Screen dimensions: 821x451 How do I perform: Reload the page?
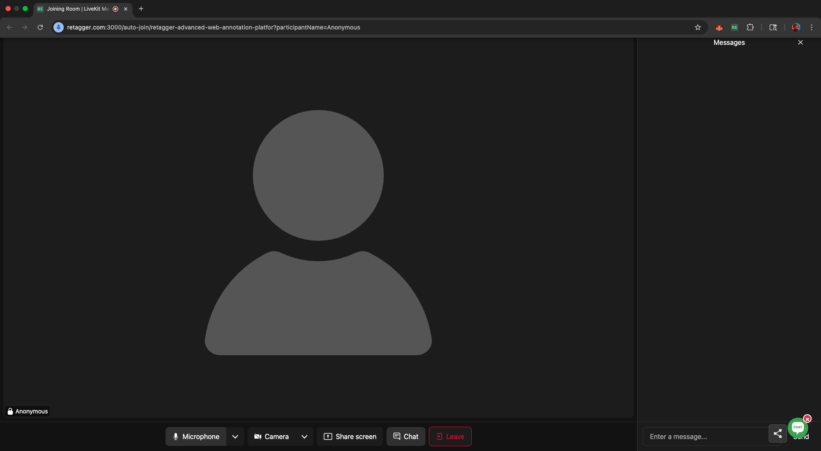pyautogui.click(x=40, y=27)
